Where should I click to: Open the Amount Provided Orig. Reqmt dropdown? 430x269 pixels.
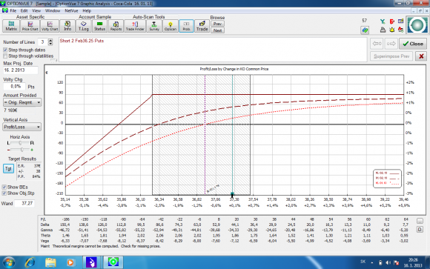pos(22,102)
